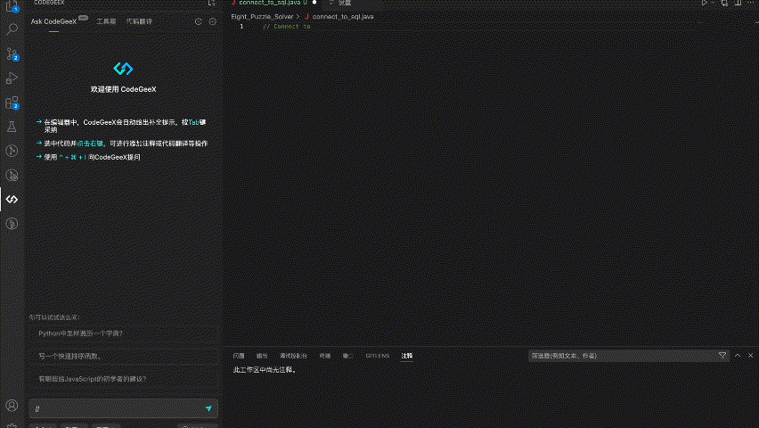Click the Eight_Puzzle_Solver breadcrumb

click(x=262, y=16)
